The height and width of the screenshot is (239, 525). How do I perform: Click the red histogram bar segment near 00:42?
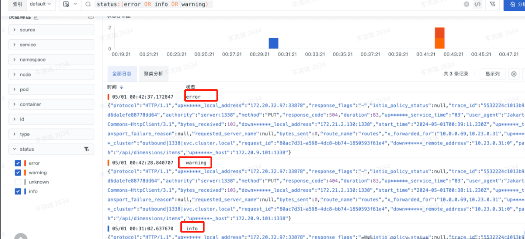440,33
